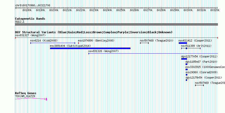
Task: Open the esv24960 (Conrad2009) label
Action: point(201,72)
